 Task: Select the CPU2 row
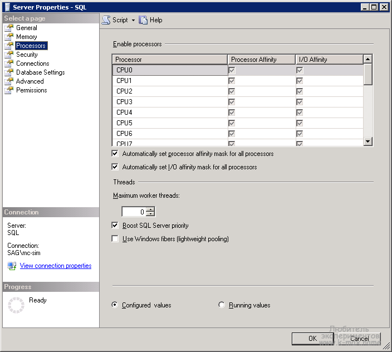pos(238,91)
